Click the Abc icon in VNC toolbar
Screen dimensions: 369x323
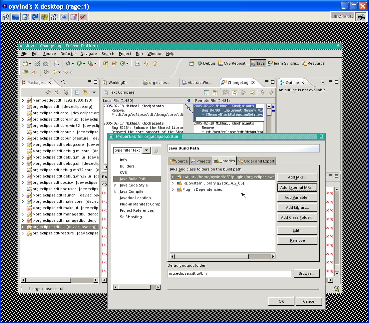[x=54, y=17]
